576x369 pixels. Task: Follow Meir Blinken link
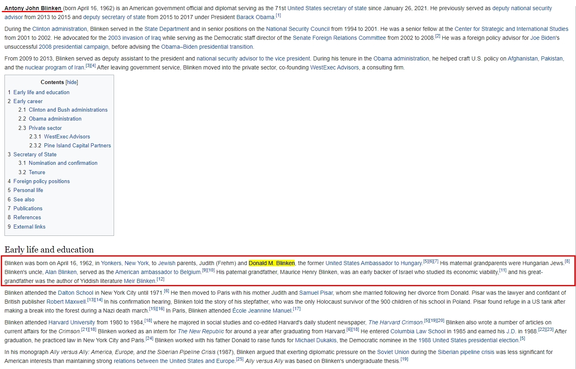coord(140,281)
